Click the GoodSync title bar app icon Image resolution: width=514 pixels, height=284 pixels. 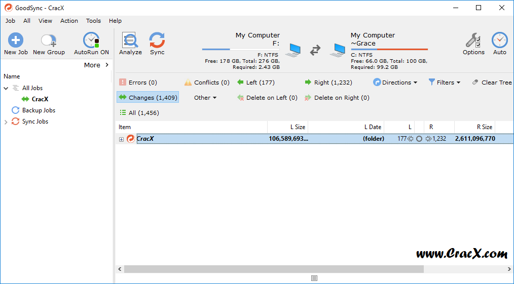pos(9,8)
